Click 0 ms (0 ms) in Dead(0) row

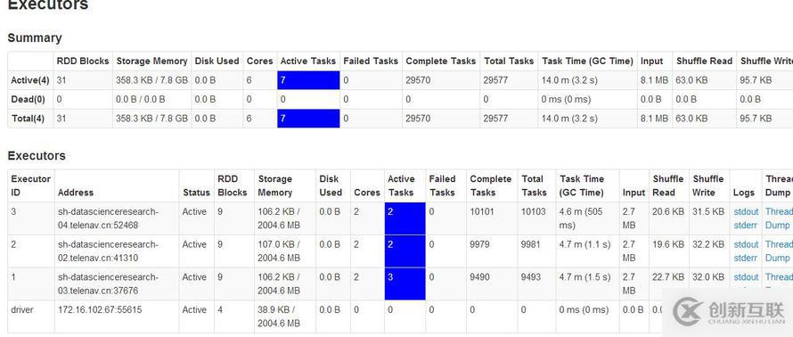[566, 100]
